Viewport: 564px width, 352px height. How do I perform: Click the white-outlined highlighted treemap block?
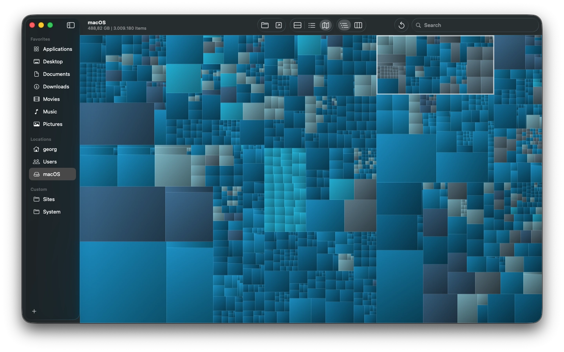point(435,65)
